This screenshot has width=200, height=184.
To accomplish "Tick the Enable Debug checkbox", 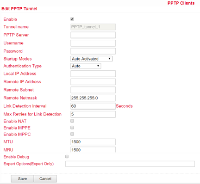I will [x=67, y=157].
